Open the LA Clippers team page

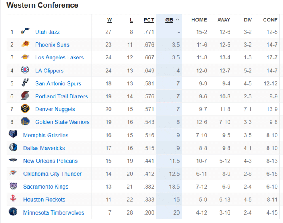pyautogui.click(x=49, y=70)
